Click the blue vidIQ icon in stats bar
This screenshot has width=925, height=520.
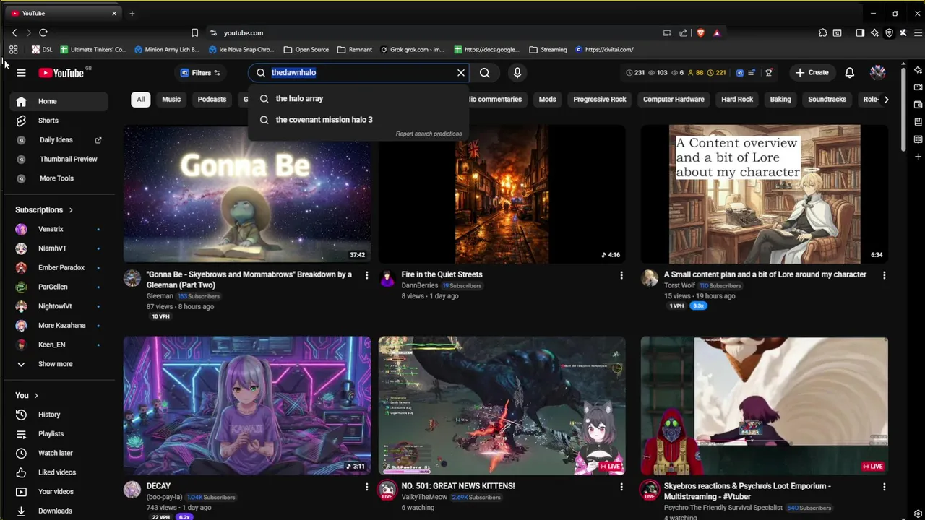click(x=739, y=73)
